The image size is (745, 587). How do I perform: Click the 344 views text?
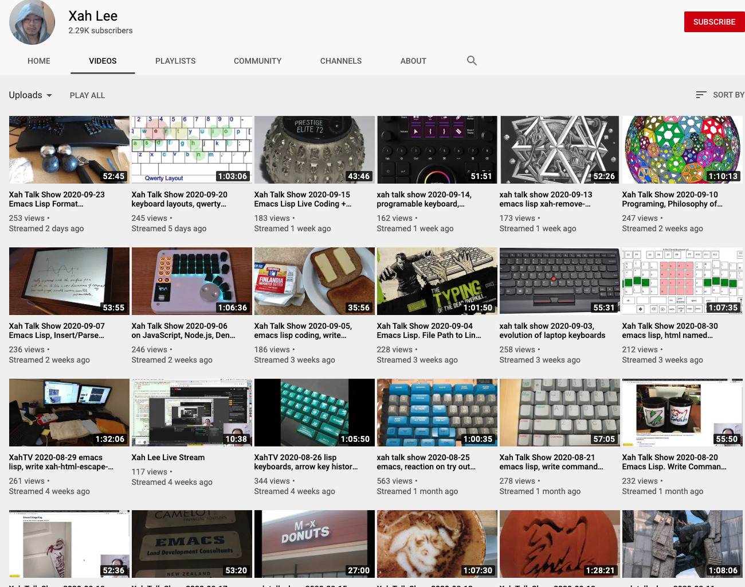pos(272,481)
